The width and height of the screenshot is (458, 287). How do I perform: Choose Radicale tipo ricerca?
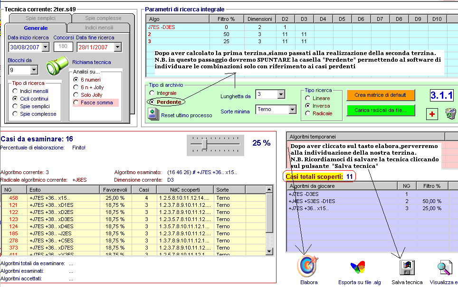tap(307, 113)
